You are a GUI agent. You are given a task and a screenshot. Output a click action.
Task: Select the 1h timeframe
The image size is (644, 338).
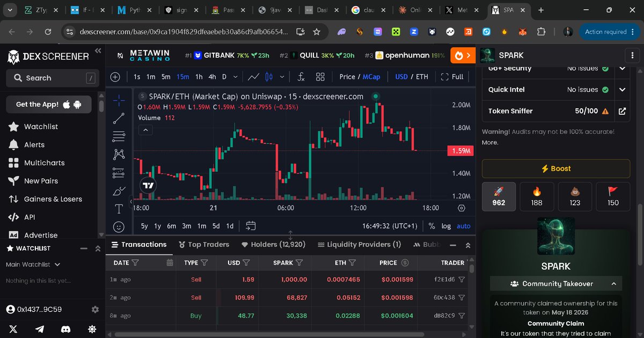tap(199, 77)
